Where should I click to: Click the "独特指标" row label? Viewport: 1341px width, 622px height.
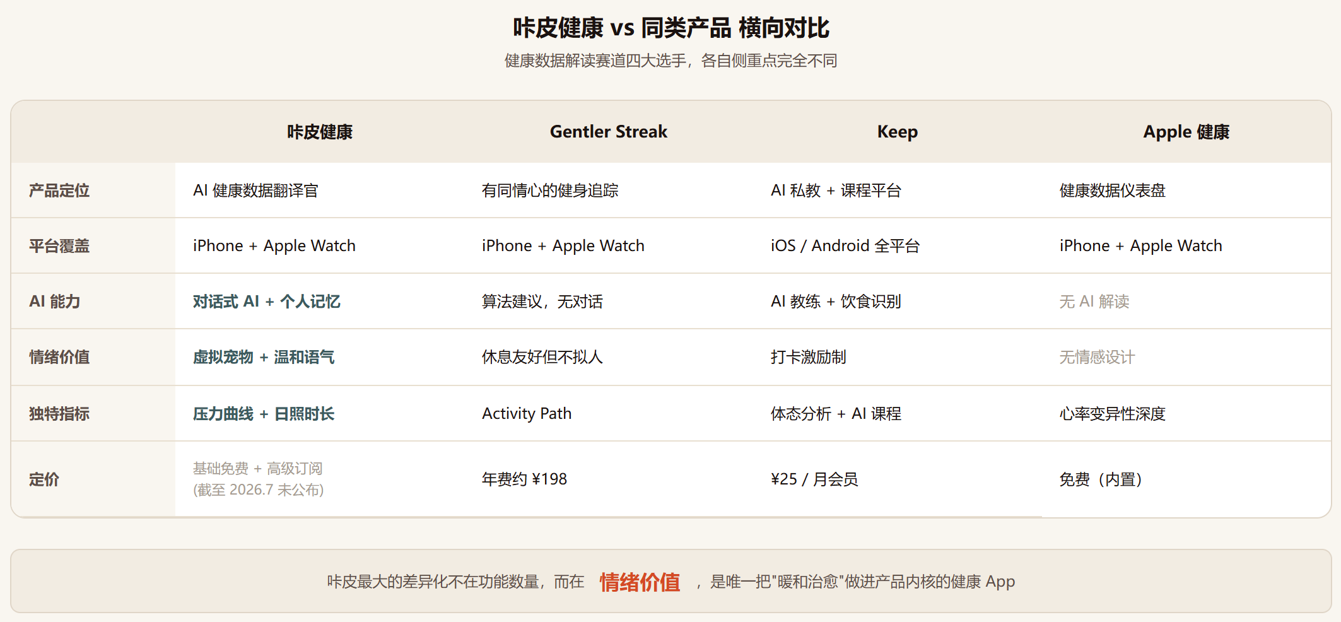[x=59, y=414]
